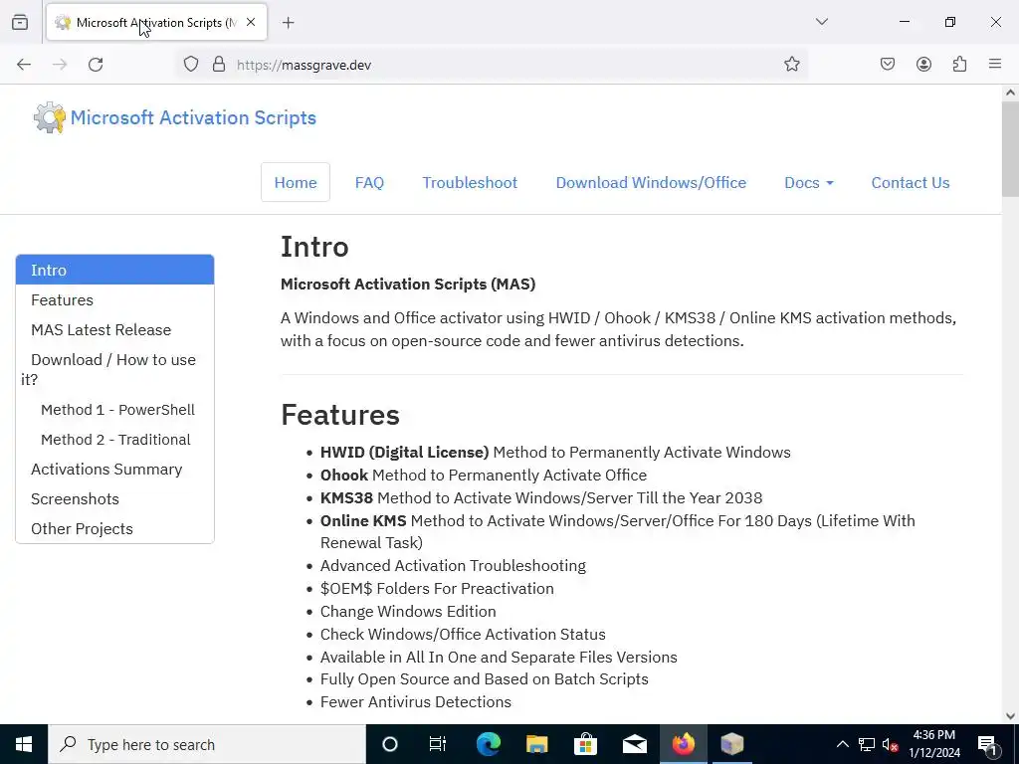
Task: Switch to Firefox taskbar icon
Action: point(683,744)
